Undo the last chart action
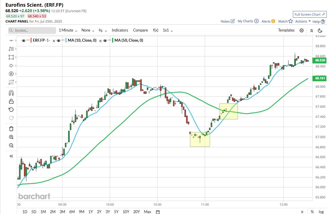This screenshot has width=329, height=214. (x=11, y=110)
